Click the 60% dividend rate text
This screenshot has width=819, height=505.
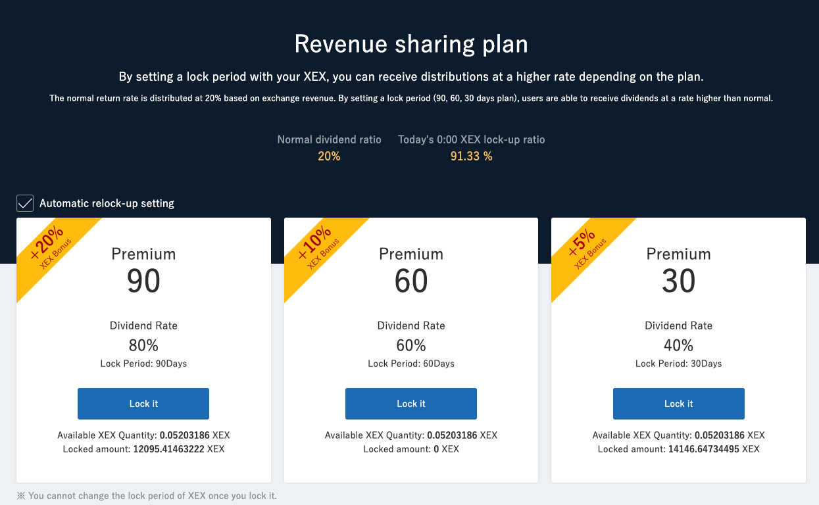[x=411, y=345]
